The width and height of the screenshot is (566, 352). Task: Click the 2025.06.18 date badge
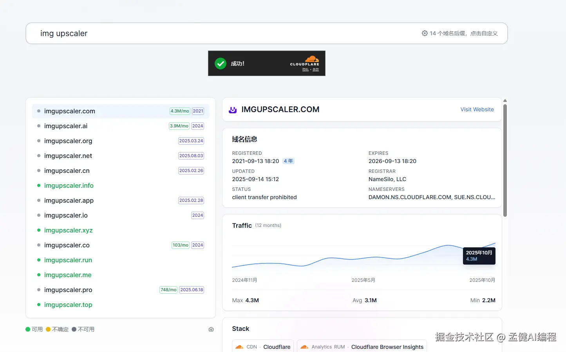[192, 290]
